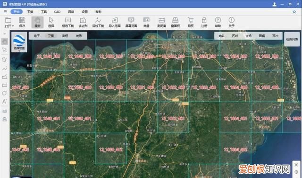Click fullscreen extent icon on map corner

296,165
